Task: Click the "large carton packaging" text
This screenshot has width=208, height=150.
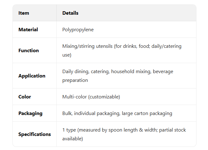Action: point(147,113)
